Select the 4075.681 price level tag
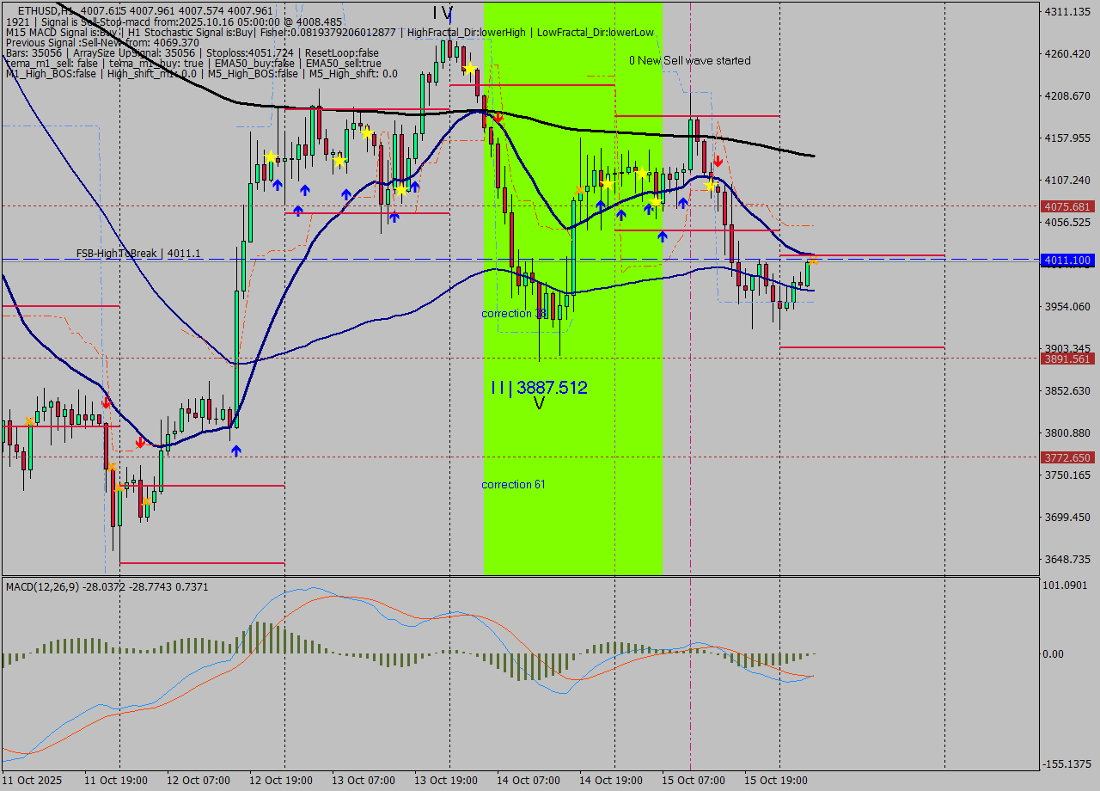The width and height of the screenshot is (1100, 791). pyautogui.click(x=1066, y=206)
